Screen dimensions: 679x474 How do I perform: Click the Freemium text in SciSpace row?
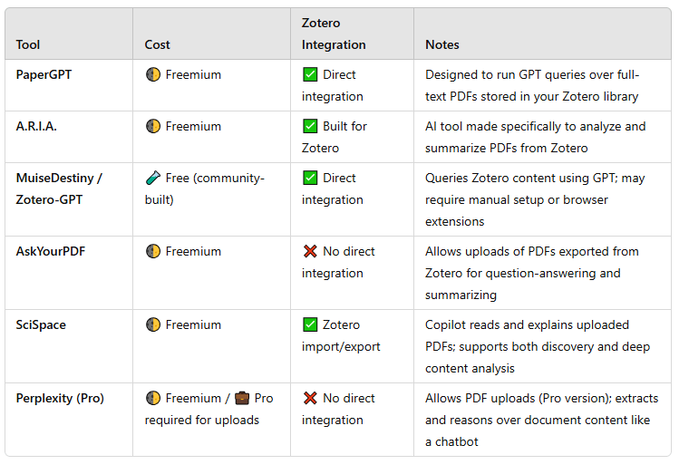[x=193, y=324]
